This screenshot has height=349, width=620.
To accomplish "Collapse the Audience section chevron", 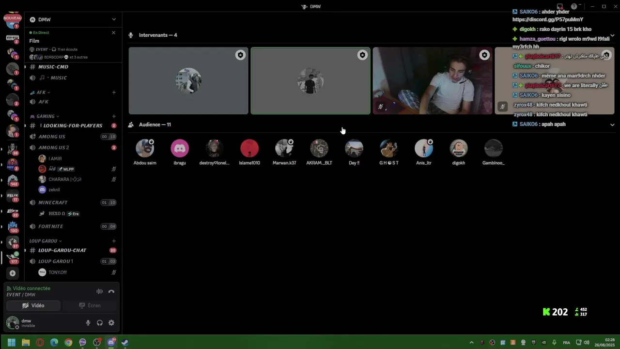I will click(x=612, y=125).
